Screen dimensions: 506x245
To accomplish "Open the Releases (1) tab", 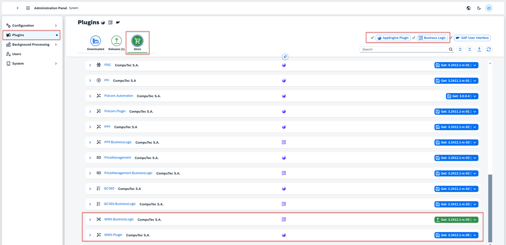I will (x=117, y=43).
